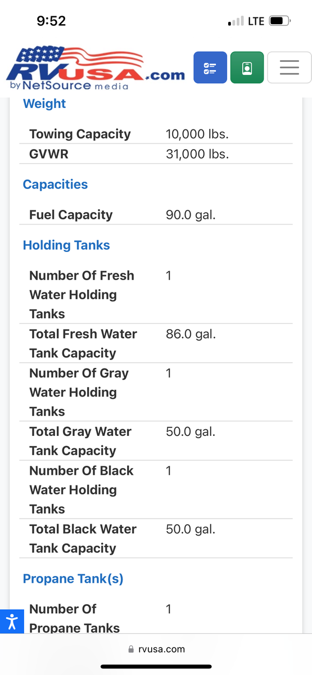Tap the rvusa.com address bar
Viewport: 312px width, 675px height.
156,649
